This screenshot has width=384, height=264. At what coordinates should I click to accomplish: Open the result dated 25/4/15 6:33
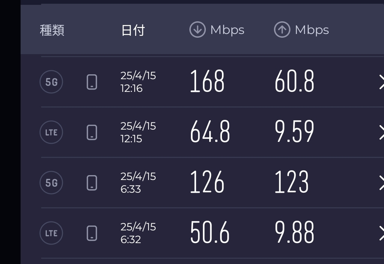pyautogui.click(x=138, y=183)
